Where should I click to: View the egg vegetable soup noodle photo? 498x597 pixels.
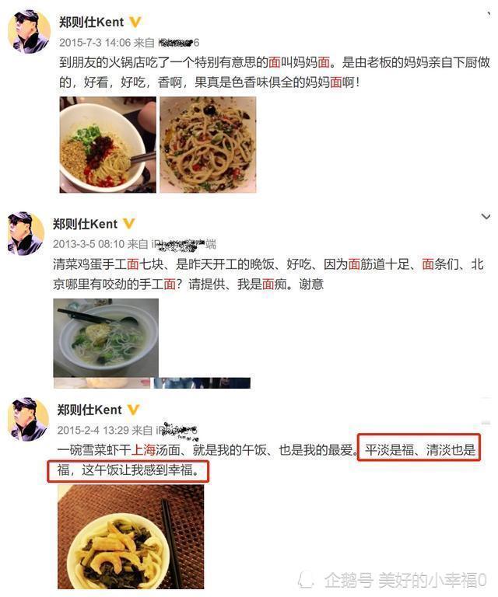(106, 337)
